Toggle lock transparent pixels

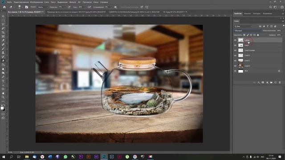click(x=244, y=35)
